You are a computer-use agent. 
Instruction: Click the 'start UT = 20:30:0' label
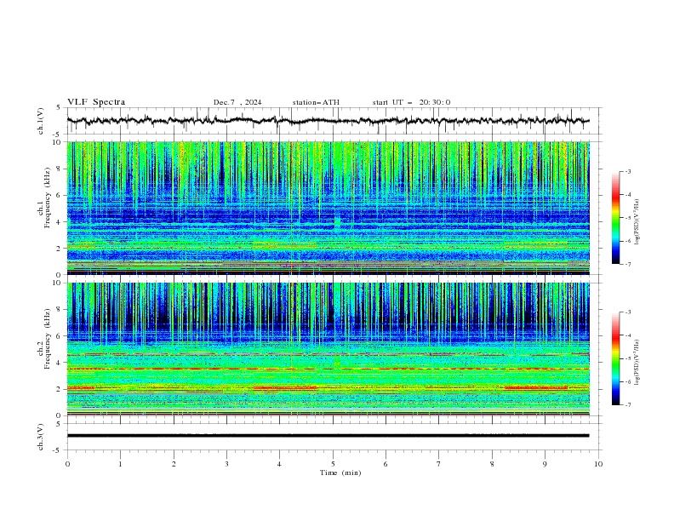tap(411, 102)
